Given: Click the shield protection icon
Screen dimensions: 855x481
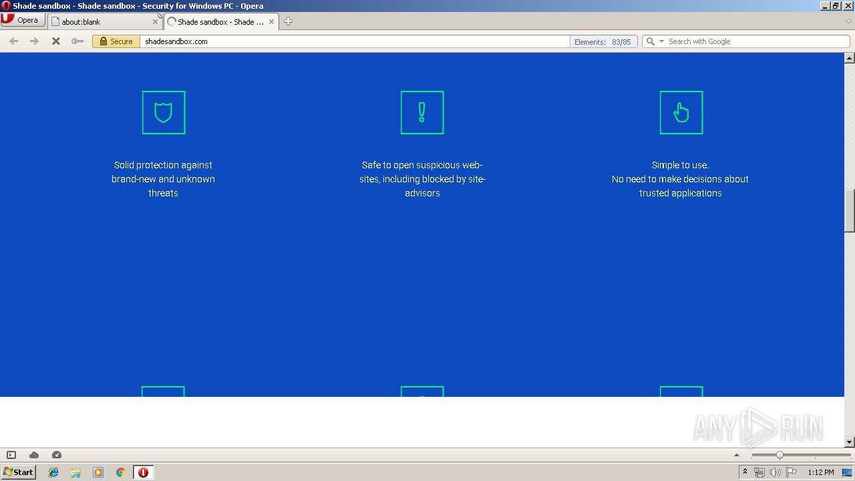Looking at the screenshot, I should point(164,112).
